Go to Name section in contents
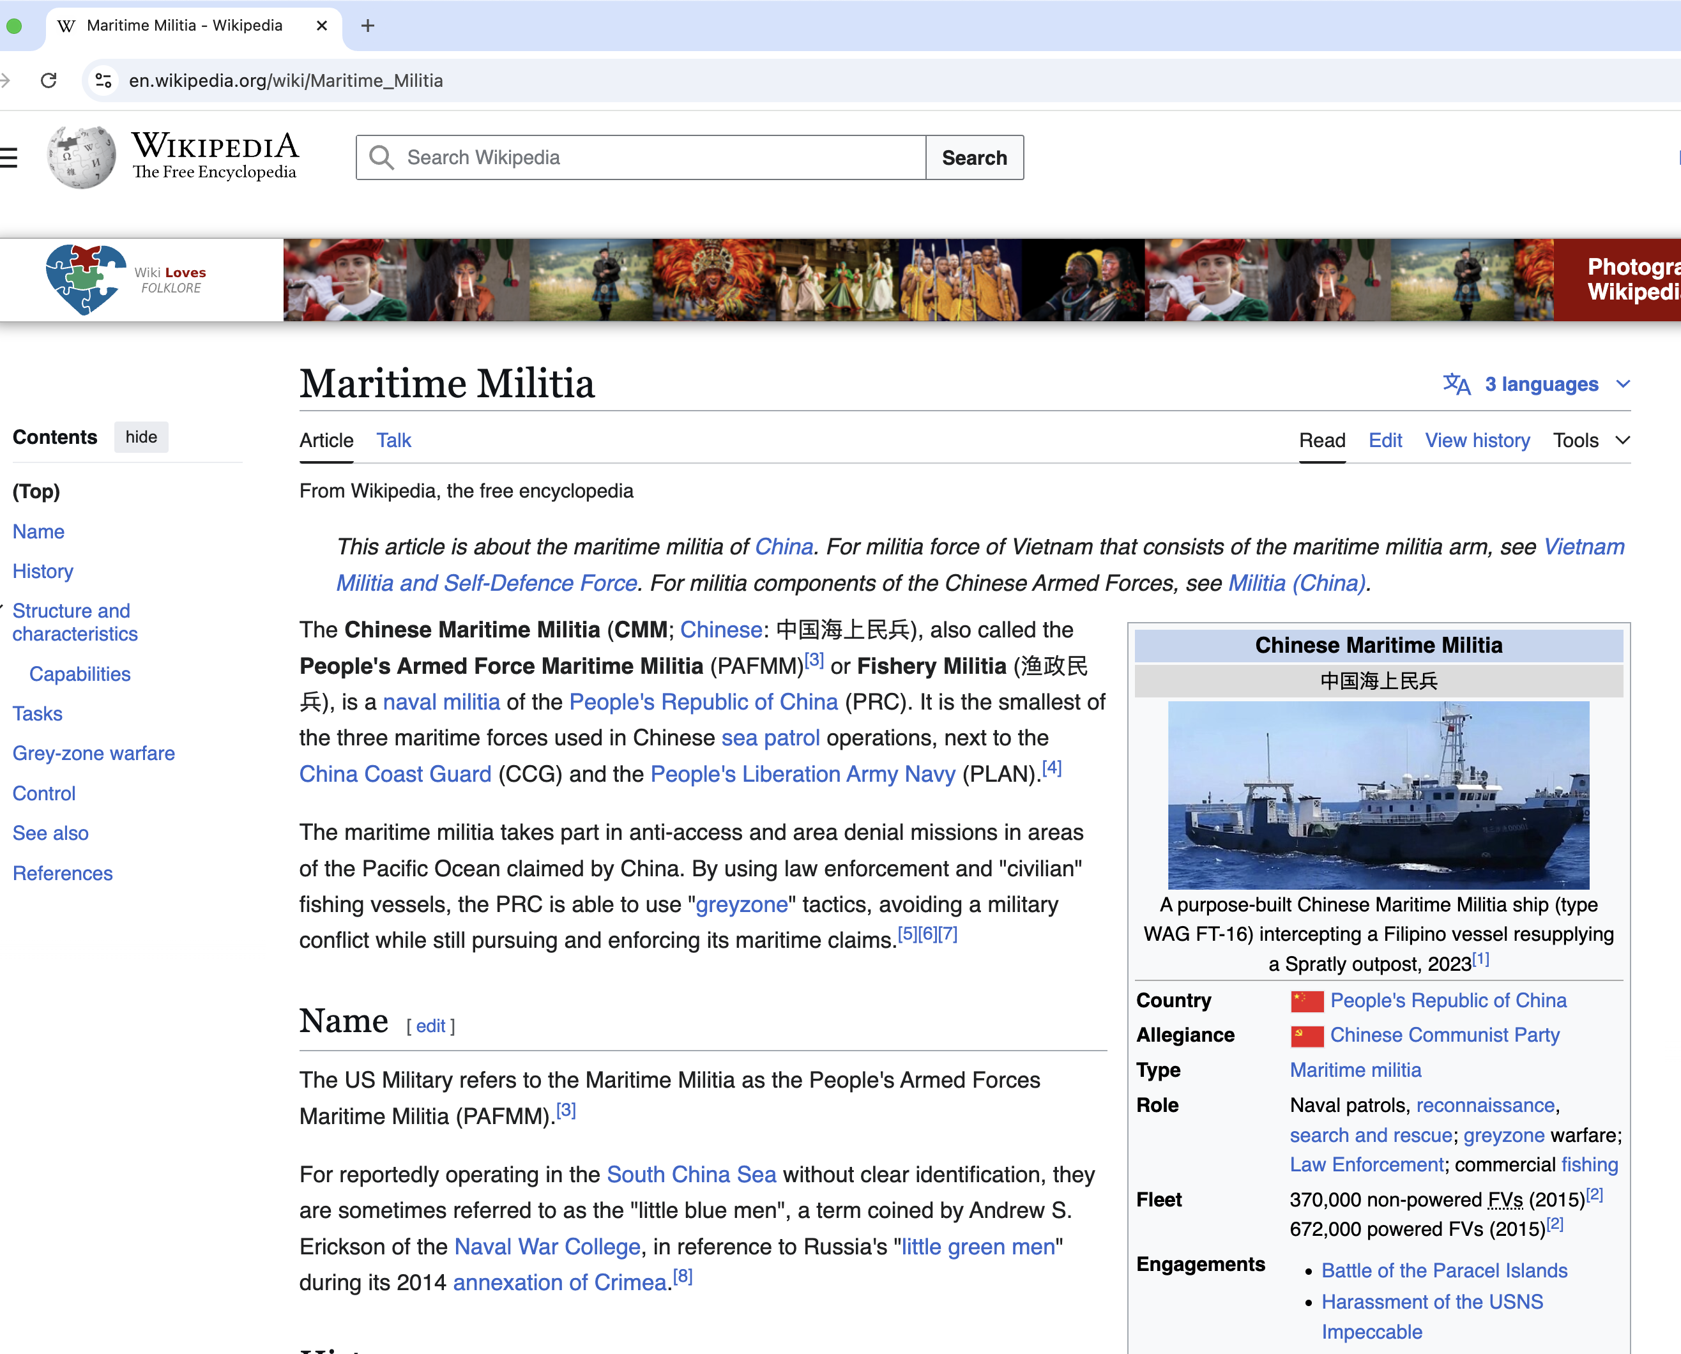The image size is (1681, 1354). pyautogui.click(x=38, y=532)
